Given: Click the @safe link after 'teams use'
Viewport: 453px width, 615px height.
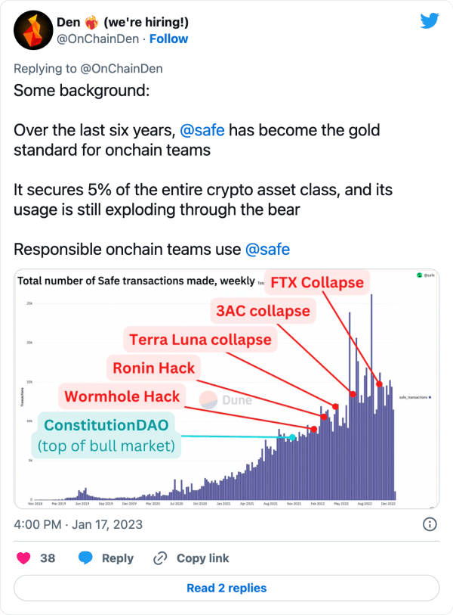Looking at the screenshot, I should click(269, 249).
